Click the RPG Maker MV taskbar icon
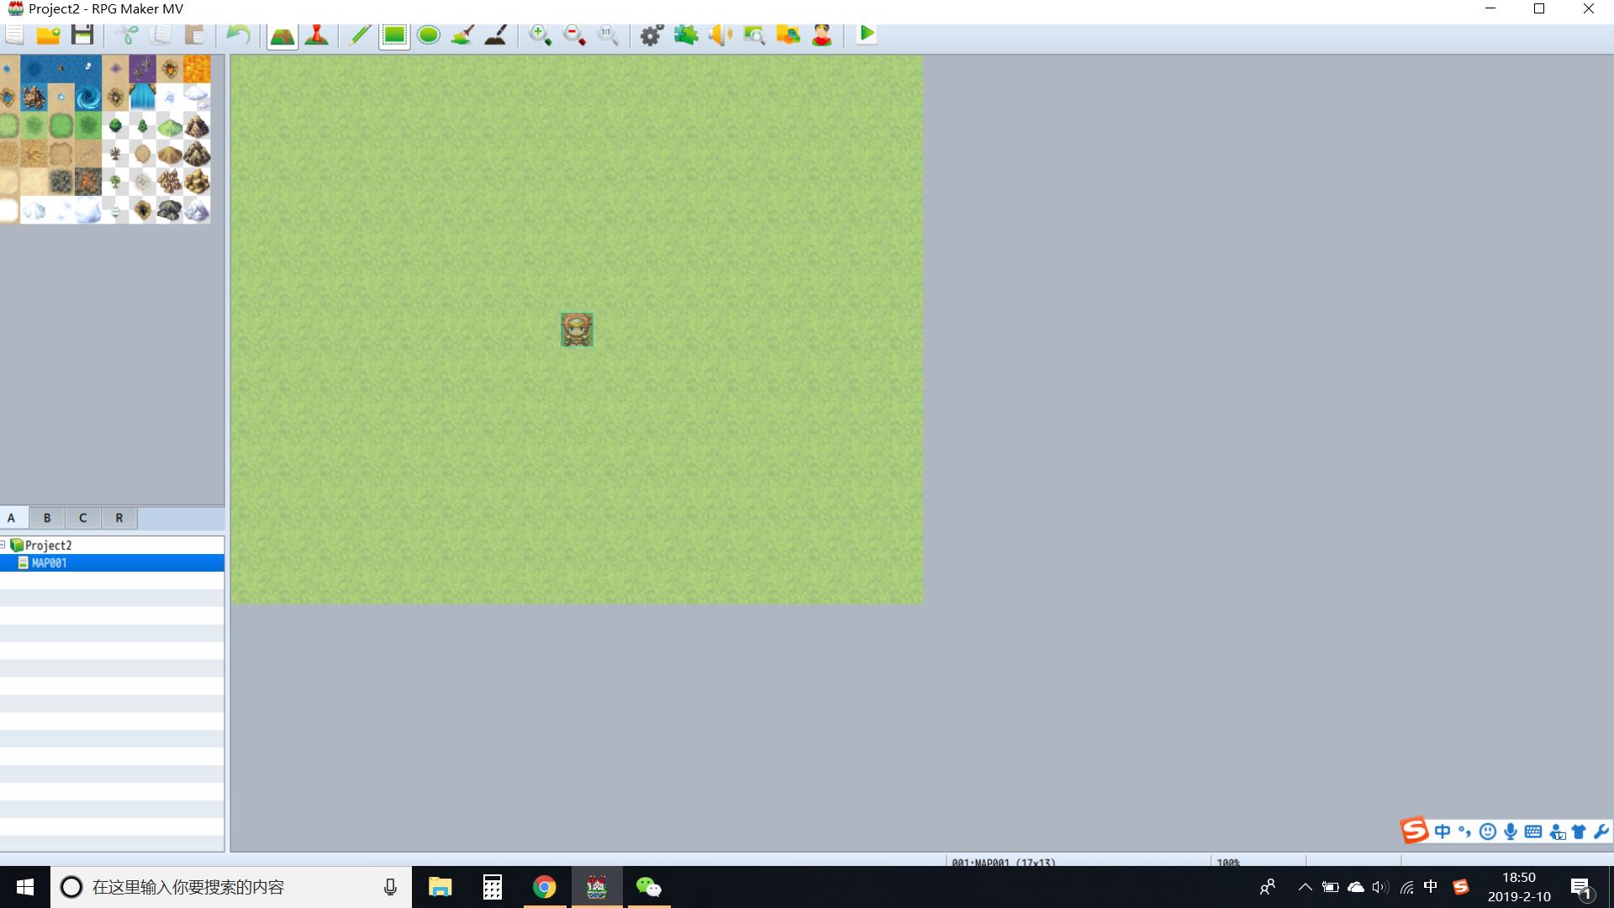Screen dimensions: 1614x908 [597, 887]
